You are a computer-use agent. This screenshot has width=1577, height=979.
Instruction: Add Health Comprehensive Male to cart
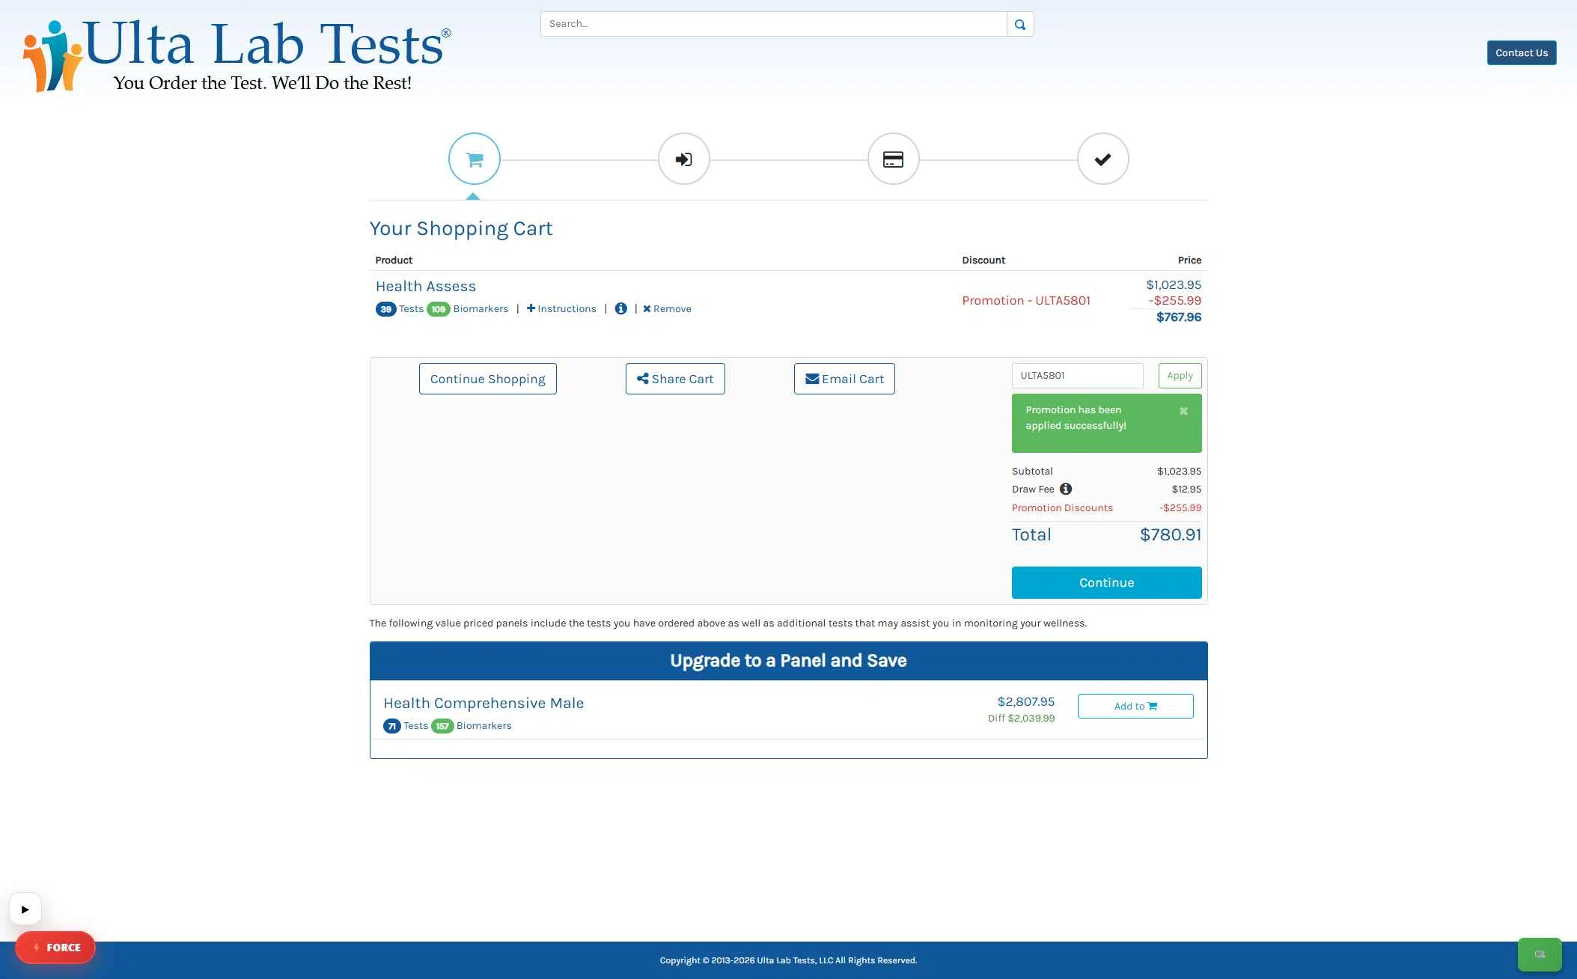pyautogui.click(x=1135, y=706)
